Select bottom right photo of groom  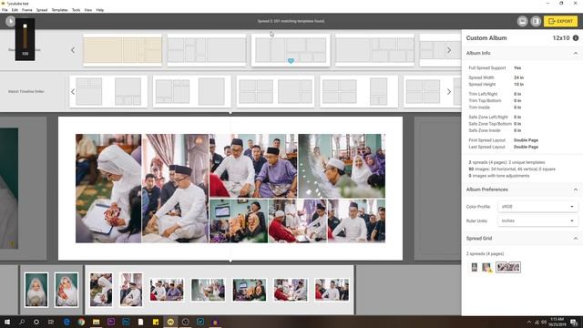point(356,220)
